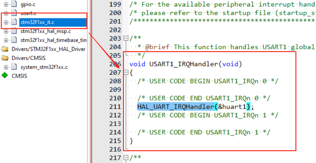Click USART1_IRQHandler function name on line 206
Image resolution: width=316 pixels, height=163 pixels.
click(183, 64)
